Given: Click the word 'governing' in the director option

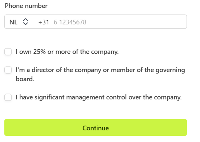Looking at the screenshot, I should click(170, 70).
